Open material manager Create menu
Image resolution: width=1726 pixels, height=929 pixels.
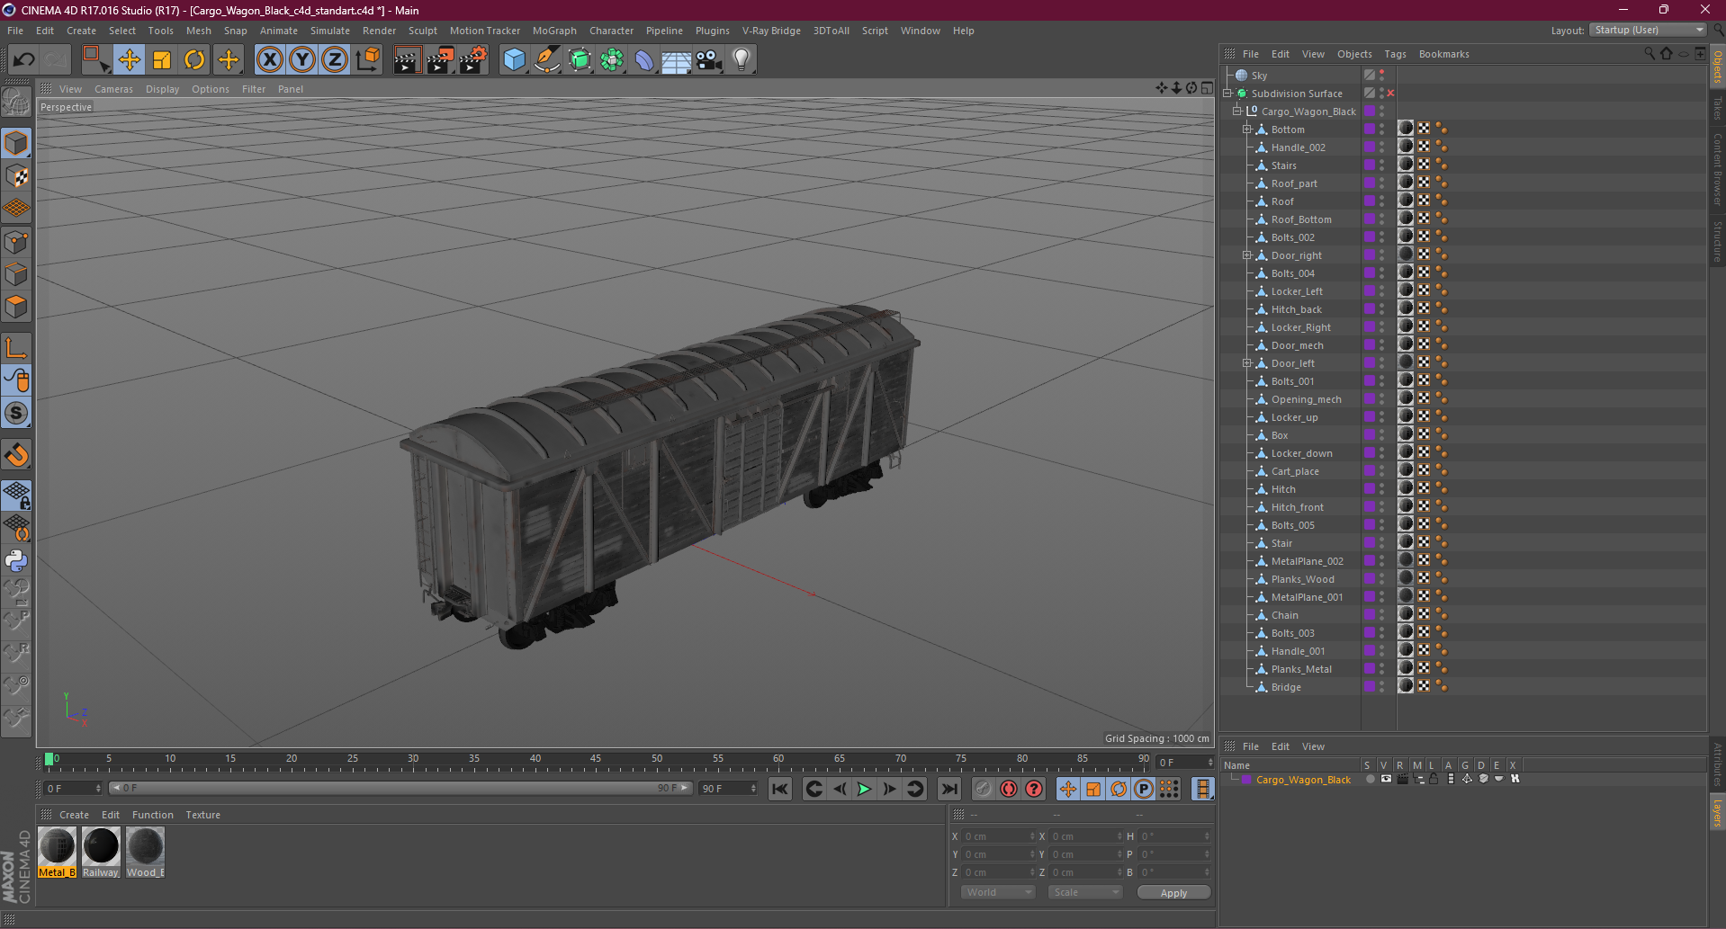click(74, 815)
